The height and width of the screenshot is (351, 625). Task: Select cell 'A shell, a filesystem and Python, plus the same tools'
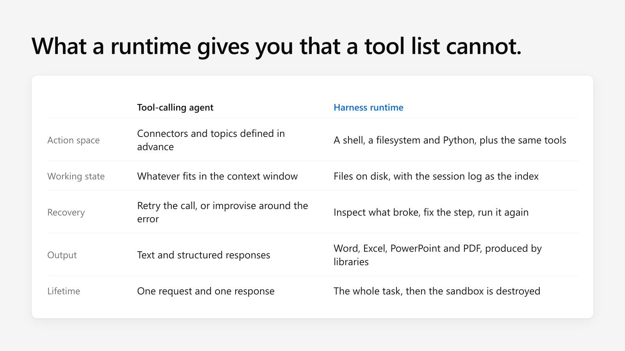450,140
